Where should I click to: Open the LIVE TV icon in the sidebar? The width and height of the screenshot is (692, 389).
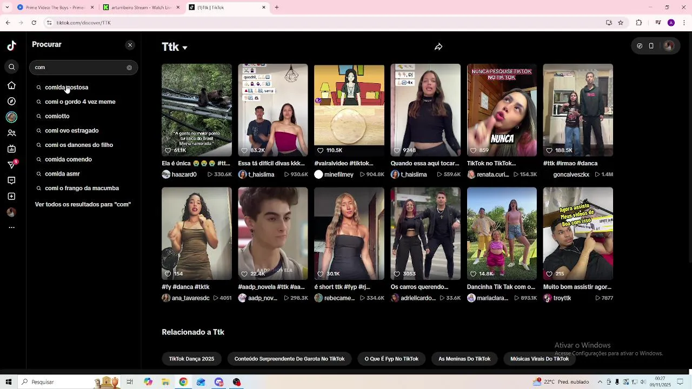(x=11, y=149)
